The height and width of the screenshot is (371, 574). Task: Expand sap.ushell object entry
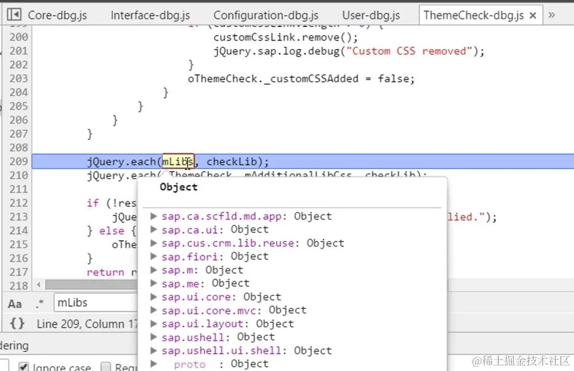tap(154, 337)
